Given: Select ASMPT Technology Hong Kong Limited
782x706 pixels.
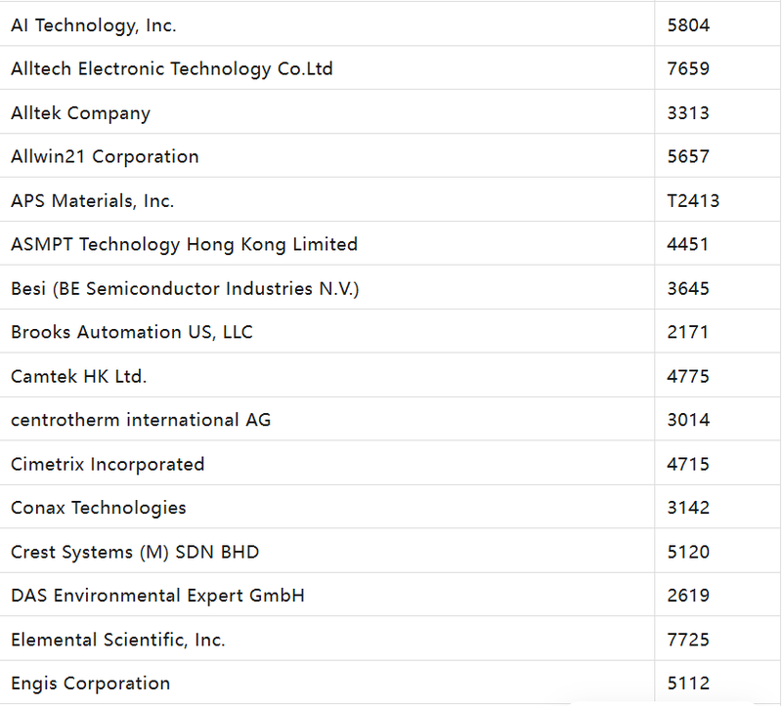Looking at the screenshot, I should coord(185,245).
